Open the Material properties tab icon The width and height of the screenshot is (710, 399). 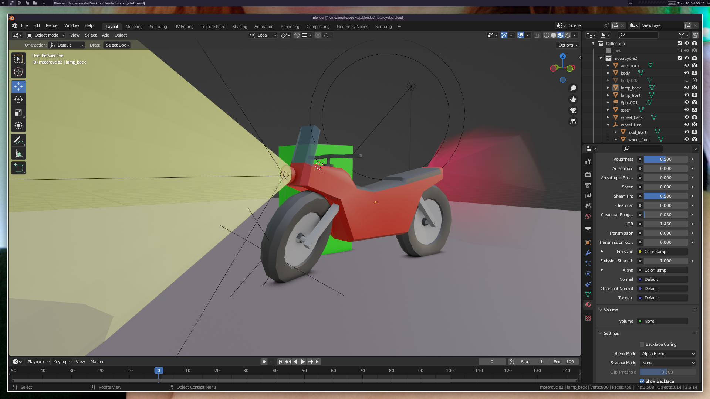588,305
